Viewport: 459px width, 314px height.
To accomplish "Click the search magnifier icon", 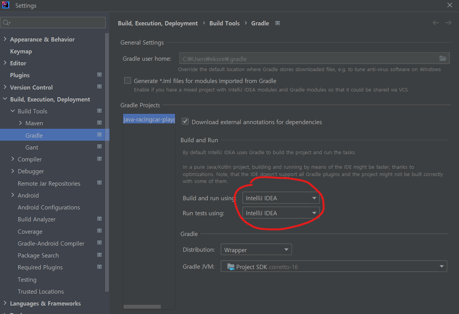I will [x=7, y=23].
